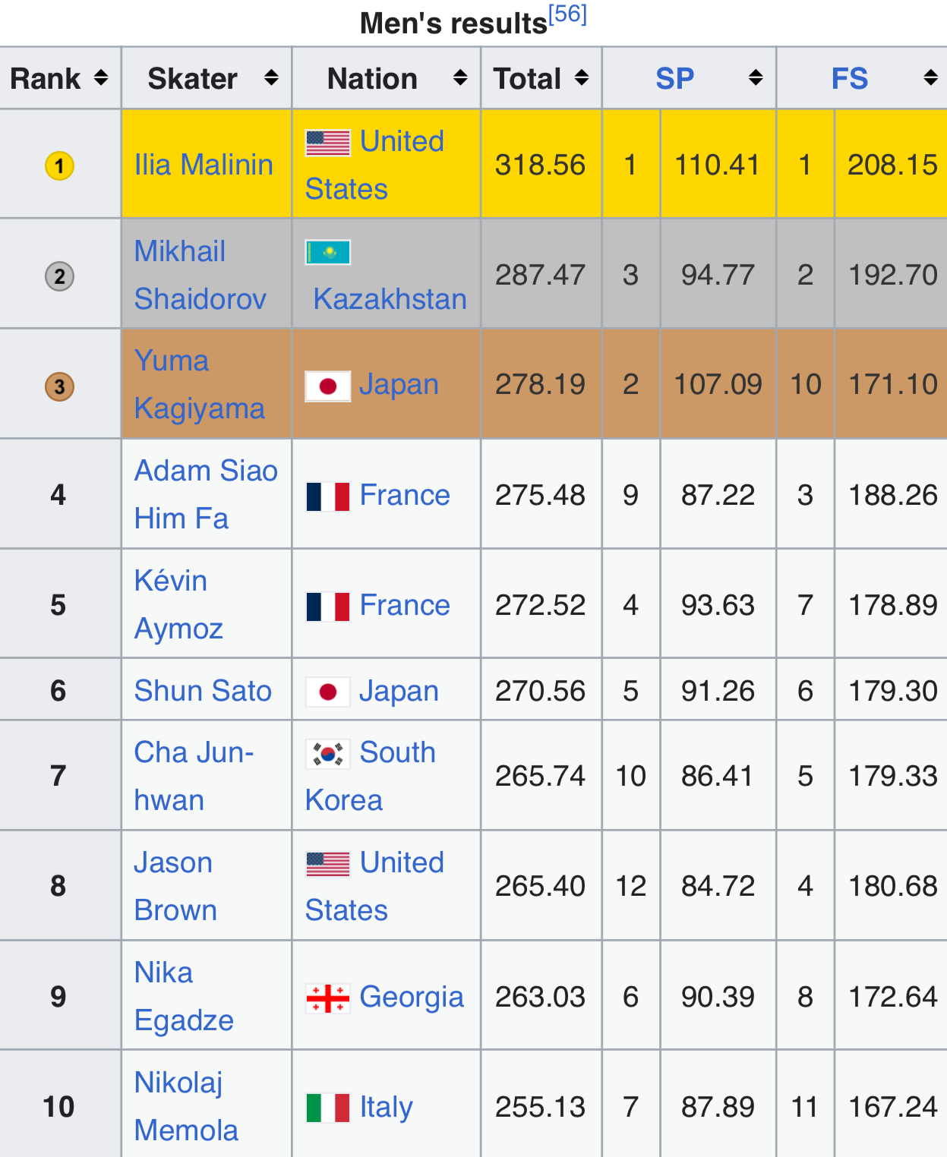Sort by FS column arrows
Image resolution: width=947 pixels, height=1157 pixels.
point(930,77)
